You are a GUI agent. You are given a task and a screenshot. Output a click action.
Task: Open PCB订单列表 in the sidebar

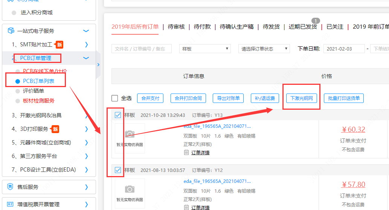pyautogui.click(x=38, y=81)
